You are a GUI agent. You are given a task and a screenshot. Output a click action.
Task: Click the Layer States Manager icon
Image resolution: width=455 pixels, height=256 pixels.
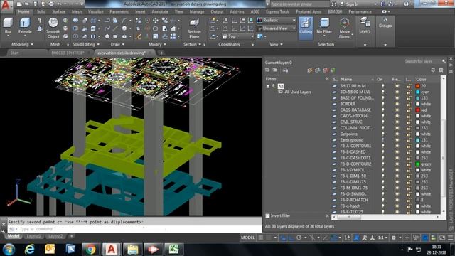(x=286, y=70)
